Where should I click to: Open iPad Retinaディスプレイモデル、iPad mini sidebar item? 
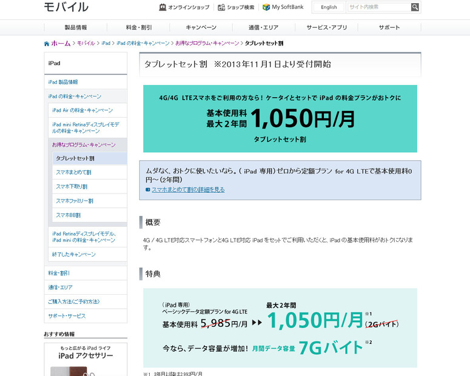pos(87,237)
